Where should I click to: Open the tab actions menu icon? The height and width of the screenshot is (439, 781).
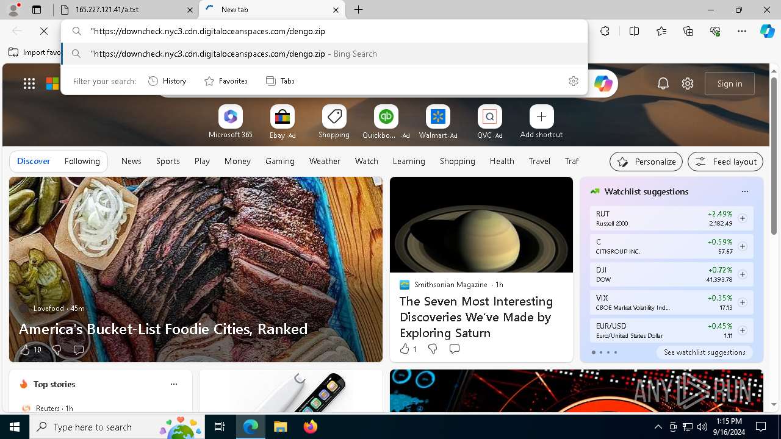pyautogui.click(x=37, y=10)
